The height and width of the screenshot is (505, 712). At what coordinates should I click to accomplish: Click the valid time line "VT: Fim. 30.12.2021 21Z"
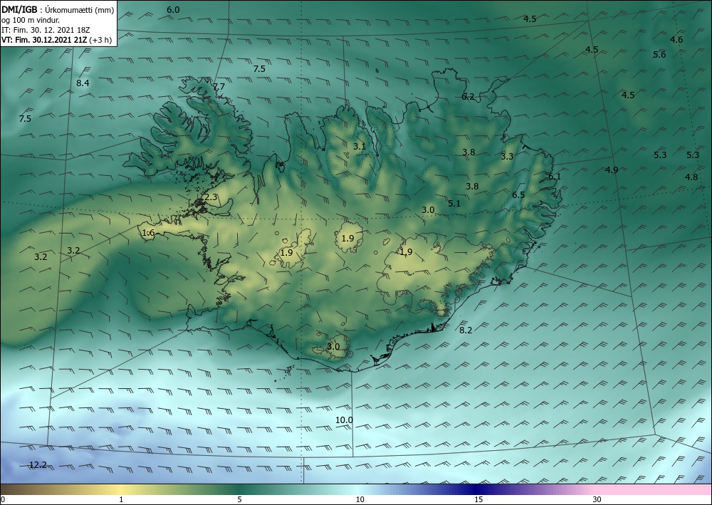pos(45,40)
